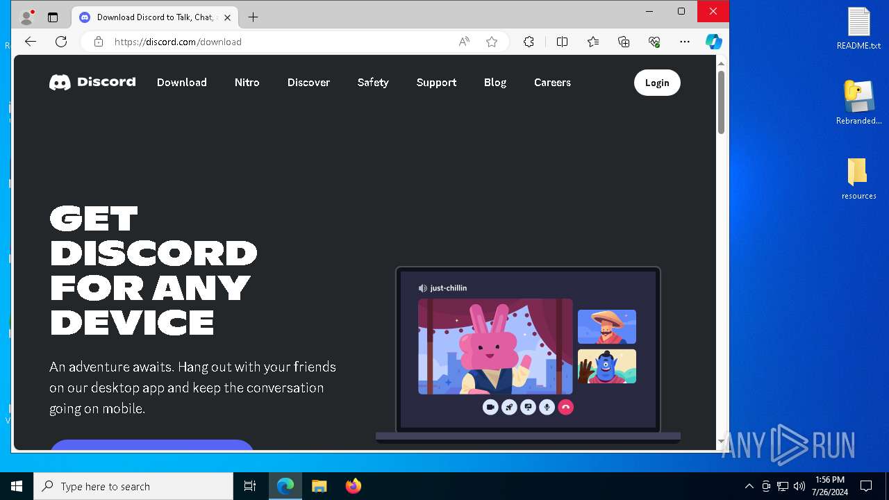This screenshot has width=889, height=500.
Task: Open the notifications action center
Action: coord(866,486)
